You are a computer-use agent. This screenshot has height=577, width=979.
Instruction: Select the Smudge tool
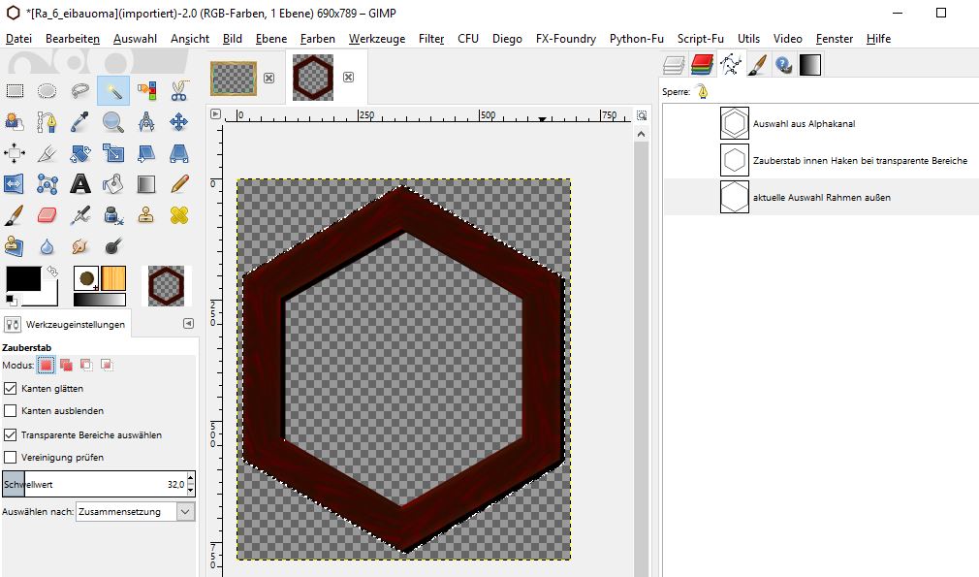(80, 246)
